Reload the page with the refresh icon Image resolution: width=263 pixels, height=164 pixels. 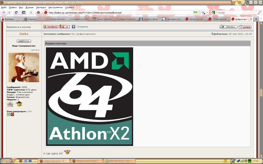click(x=16, y=13)
